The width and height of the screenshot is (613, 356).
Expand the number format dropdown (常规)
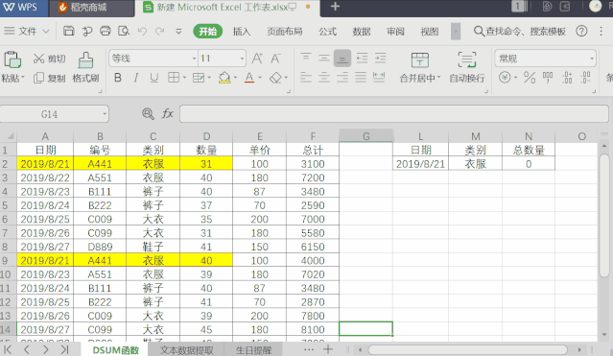point(592,59)
